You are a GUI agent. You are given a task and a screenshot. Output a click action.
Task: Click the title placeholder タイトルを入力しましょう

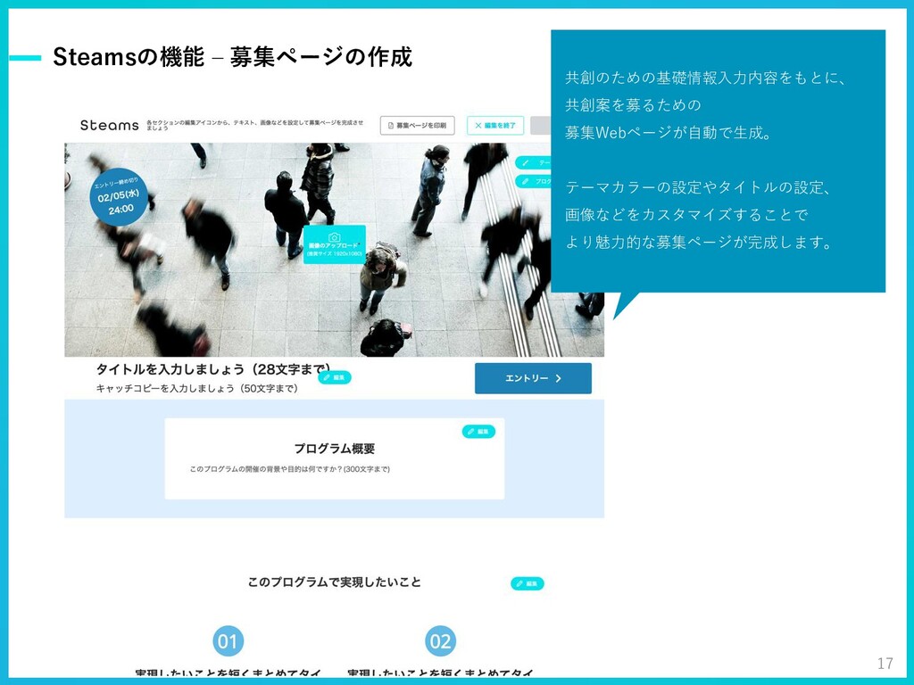(213, 369)
